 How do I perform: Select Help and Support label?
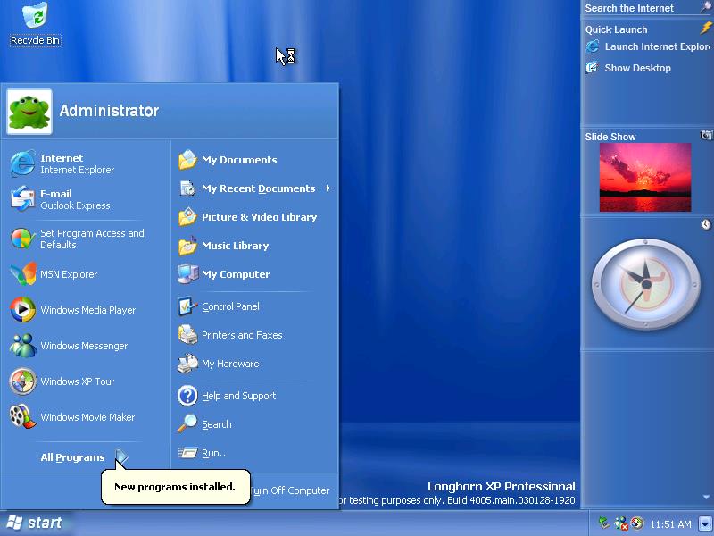pyautogui.click(x=239, y=396)
